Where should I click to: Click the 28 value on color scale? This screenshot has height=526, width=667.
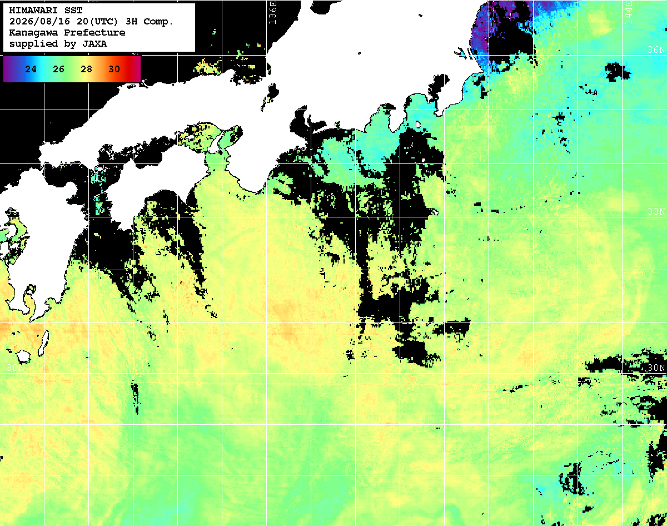pos(86,70)
